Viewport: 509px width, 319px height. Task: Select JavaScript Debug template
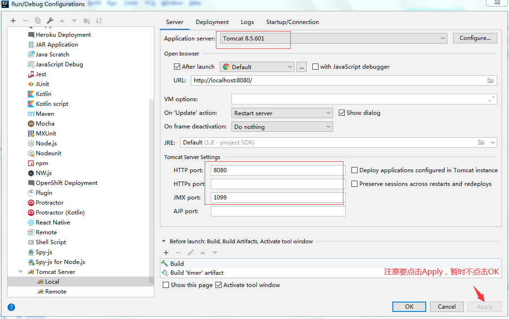(56, 64)
